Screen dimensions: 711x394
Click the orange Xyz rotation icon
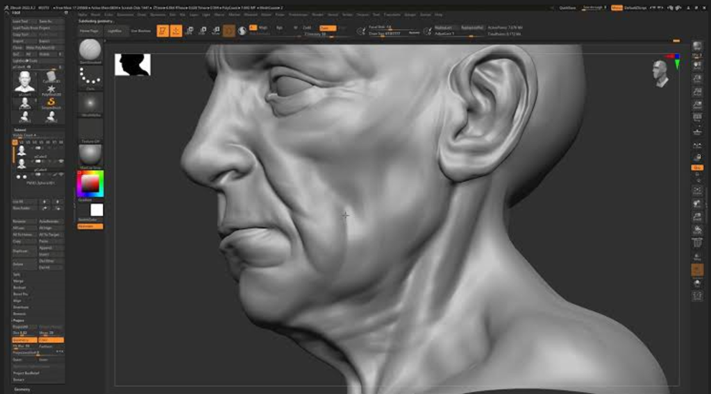tap(697, 168)
